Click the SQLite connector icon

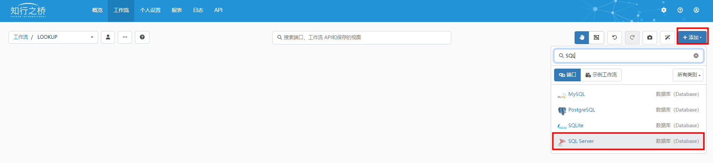coord(562,126)
